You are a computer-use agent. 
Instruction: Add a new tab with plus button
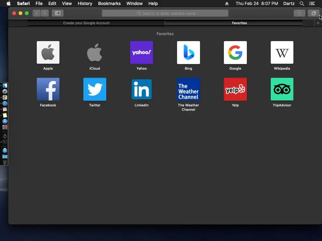[x=318, y=23]
